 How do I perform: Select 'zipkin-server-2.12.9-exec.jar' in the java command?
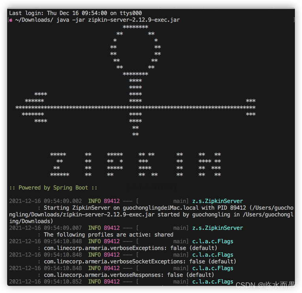point(134,20)
